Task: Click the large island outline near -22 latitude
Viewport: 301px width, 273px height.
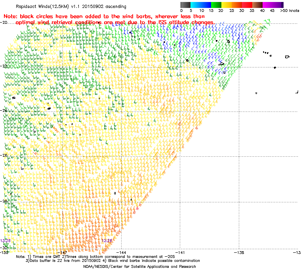Action: pos(221,63)
